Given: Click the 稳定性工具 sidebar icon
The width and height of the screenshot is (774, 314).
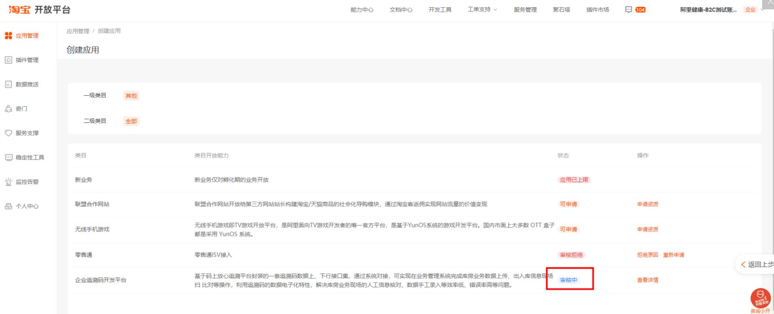Looking at the screenshot, I should click(x=8, y=158).
